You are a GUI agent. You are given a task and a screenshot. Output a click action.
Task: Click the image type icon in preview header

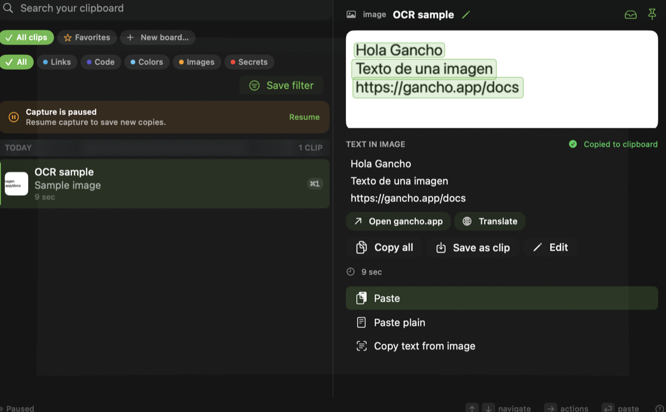click(351, 14)
